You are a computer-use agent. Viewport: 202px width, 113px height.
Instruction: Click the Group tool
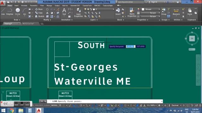pyautogui.click(x=164, y=12)
